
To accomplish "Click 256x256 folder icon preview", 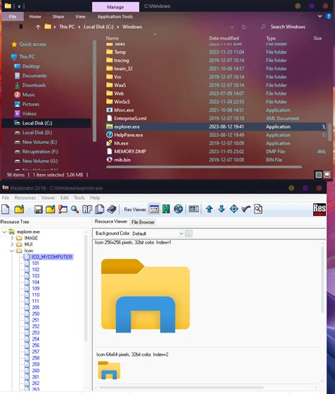I will click(146, 296).
